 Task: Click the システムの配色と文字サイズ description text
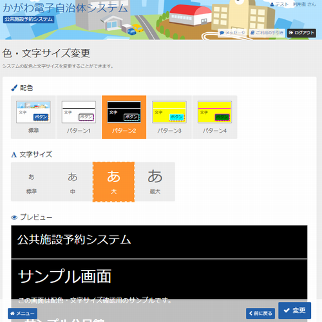pos(58,66)
